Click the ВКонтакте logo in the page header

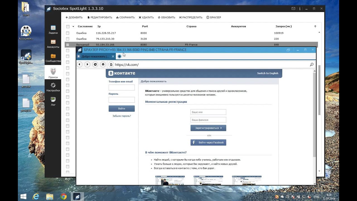click(122, 73)
